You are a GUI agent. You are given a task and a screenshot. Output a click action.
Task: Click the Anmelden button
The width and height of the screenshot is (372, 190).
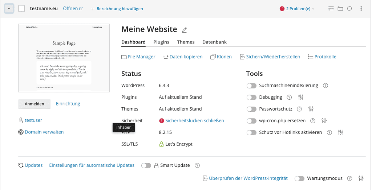click(x=35, y=104)
